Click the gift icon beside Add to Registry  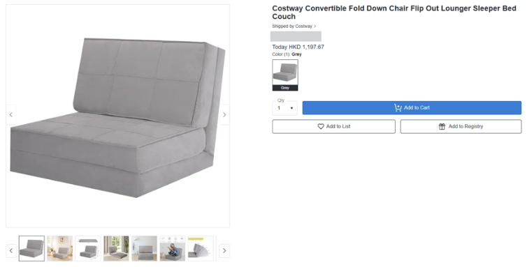442,126
